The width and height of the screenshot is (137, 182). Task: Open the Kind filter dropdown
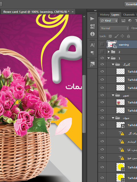(x=109, y=21)
